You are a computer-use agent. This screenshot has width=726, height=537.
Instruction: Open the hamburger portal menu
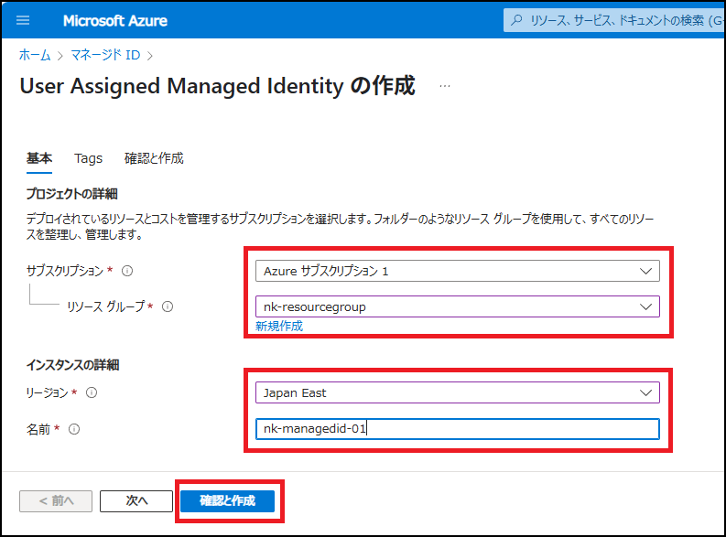(23, 20)
